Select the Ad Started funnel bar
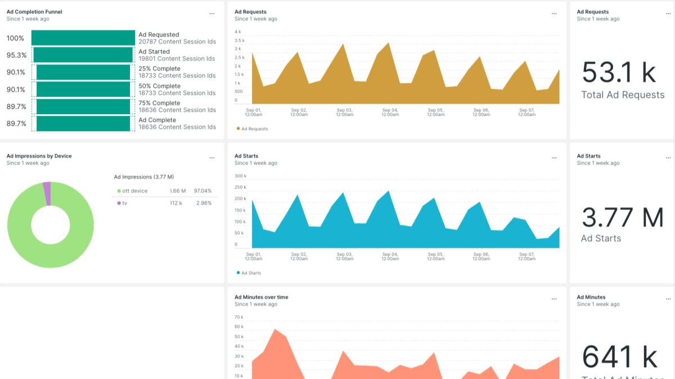 point(83,55)
